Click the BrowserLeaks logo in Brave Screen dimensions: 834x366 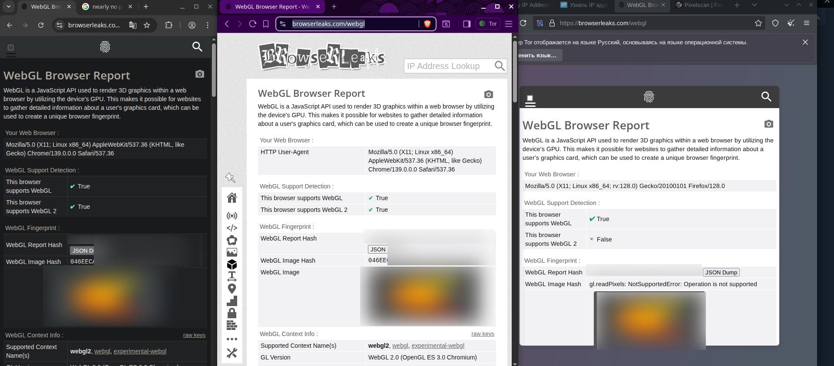pos(322,57)
